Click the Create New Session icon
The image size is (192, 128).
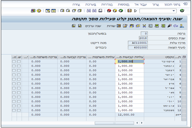click(54, 11)
